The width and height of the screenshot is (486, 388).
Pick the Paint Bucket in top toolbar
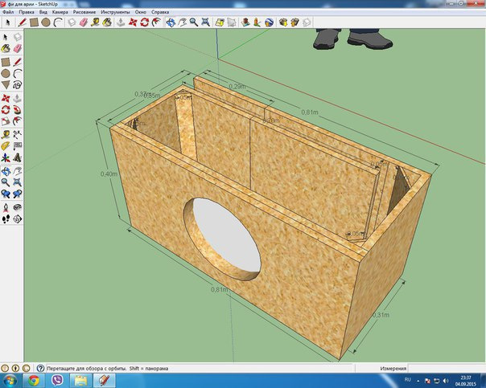tap(107, 22)
